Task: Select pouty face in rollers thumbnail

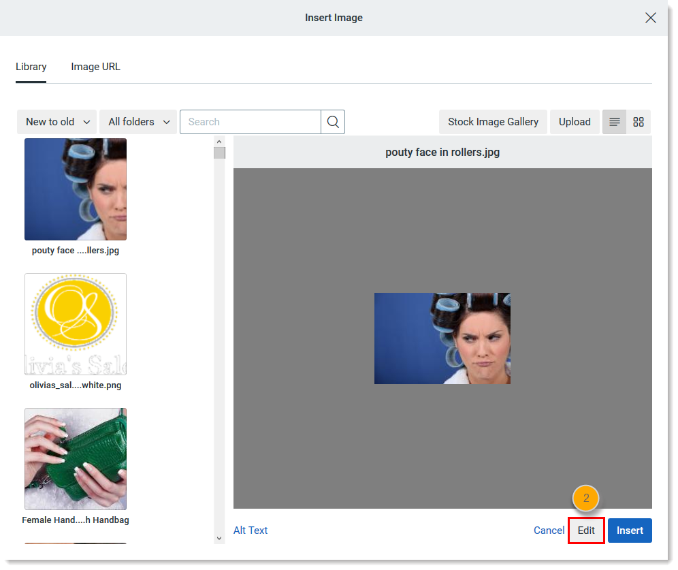Action: tap(76, 189)
